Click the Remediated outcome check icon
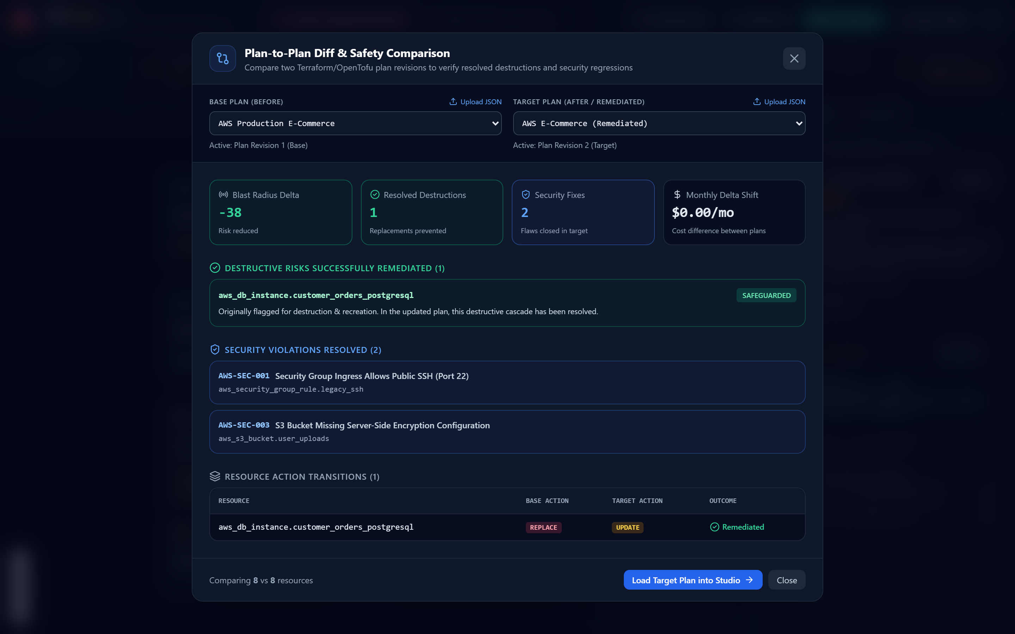The width and height of the screenshot is (1015, 634). pos(714,527)
